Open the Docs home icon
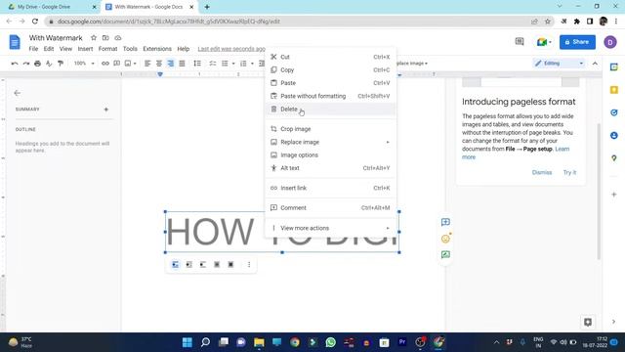This screenshot has width=625, height=352. (x=15, y=42)
